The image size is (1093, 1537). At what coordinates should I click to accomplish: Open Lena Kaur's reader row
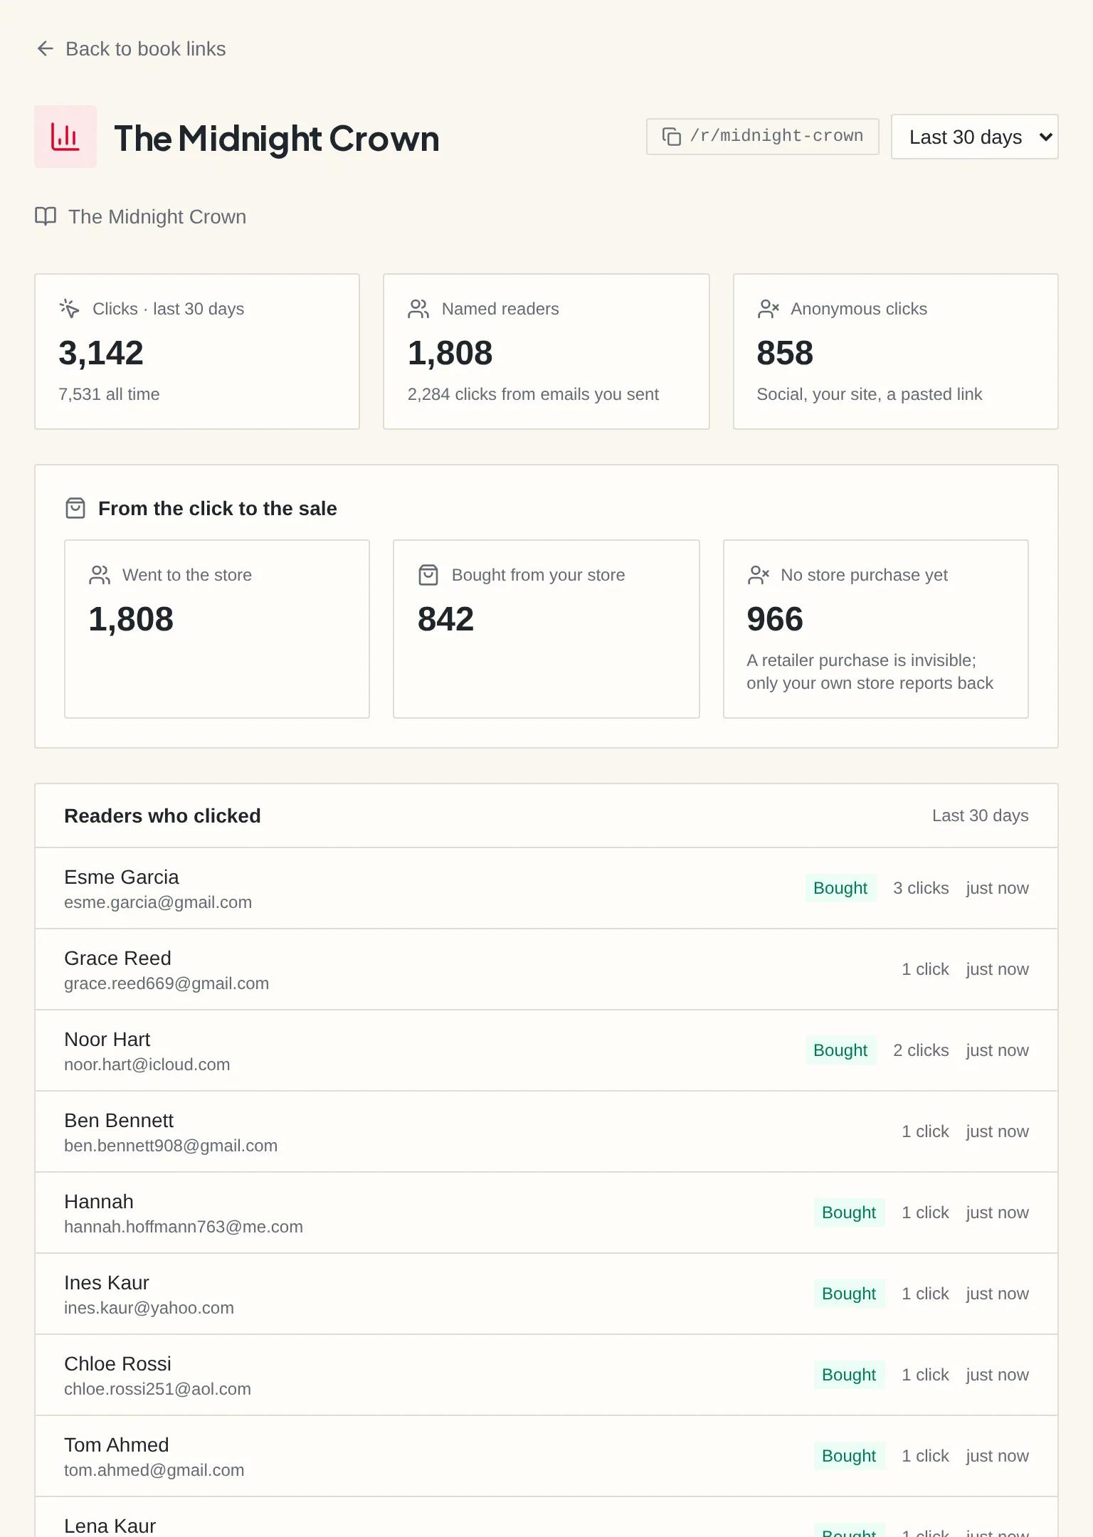(x=546, y=1517)
